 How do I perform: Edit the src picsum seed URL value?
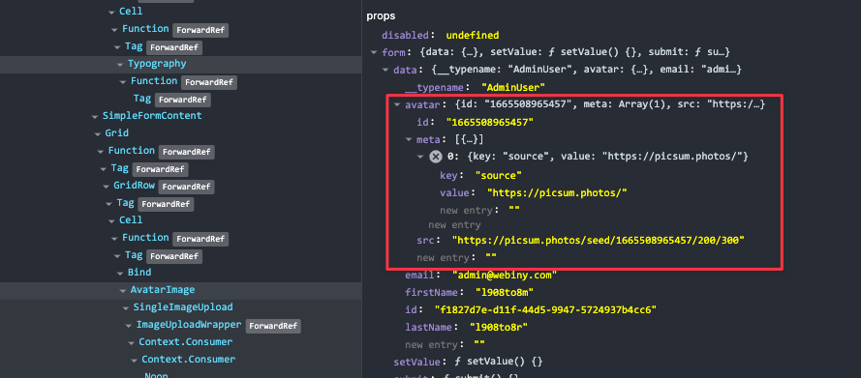pos(598,240)
